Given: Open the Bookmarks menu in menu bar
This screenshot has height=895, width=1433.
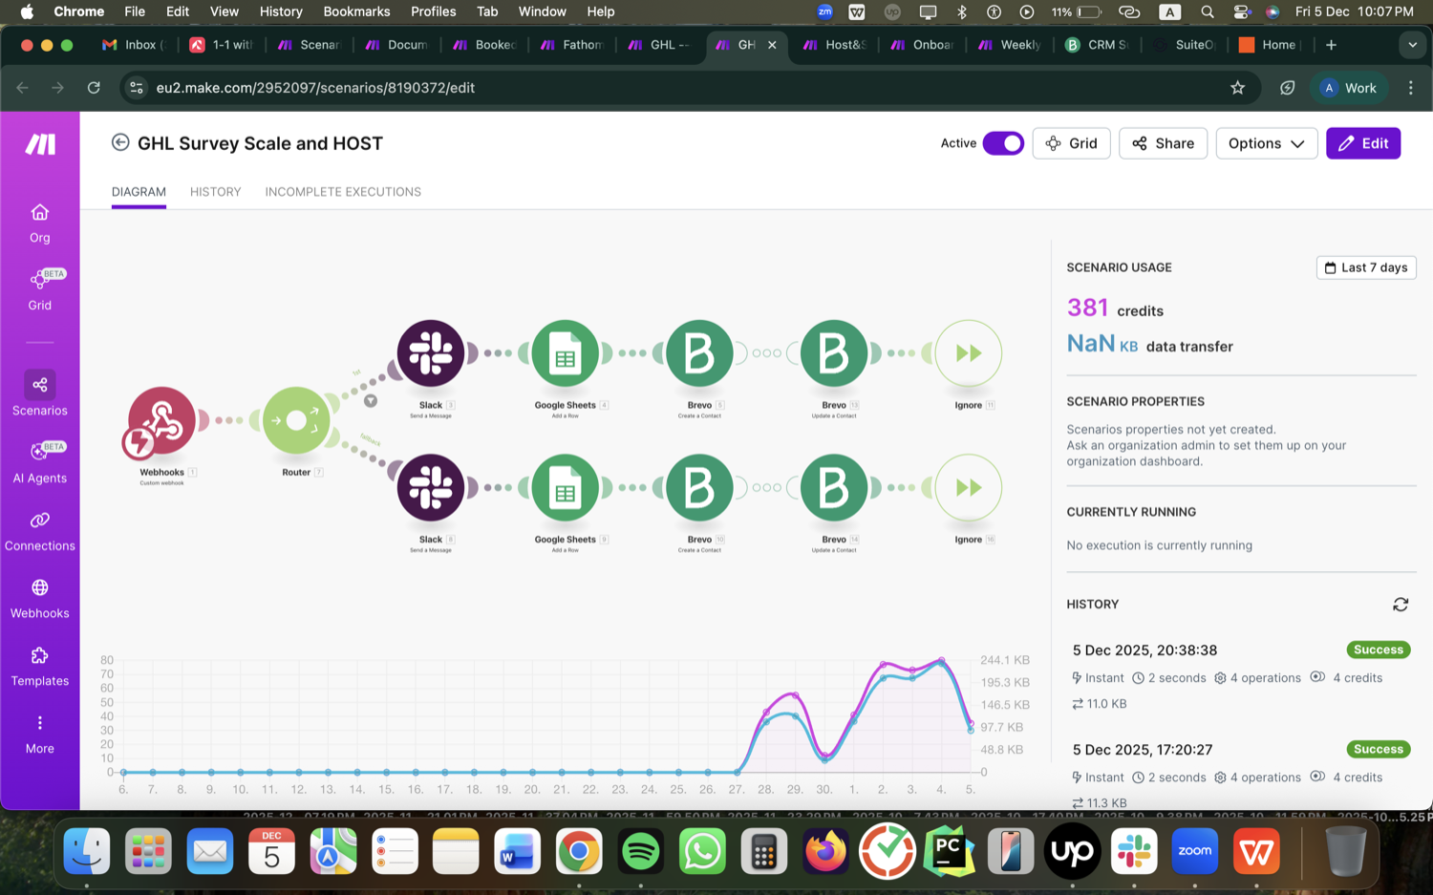Looking at the screenshot, I should pyautogui.click(x=356, y=11).
